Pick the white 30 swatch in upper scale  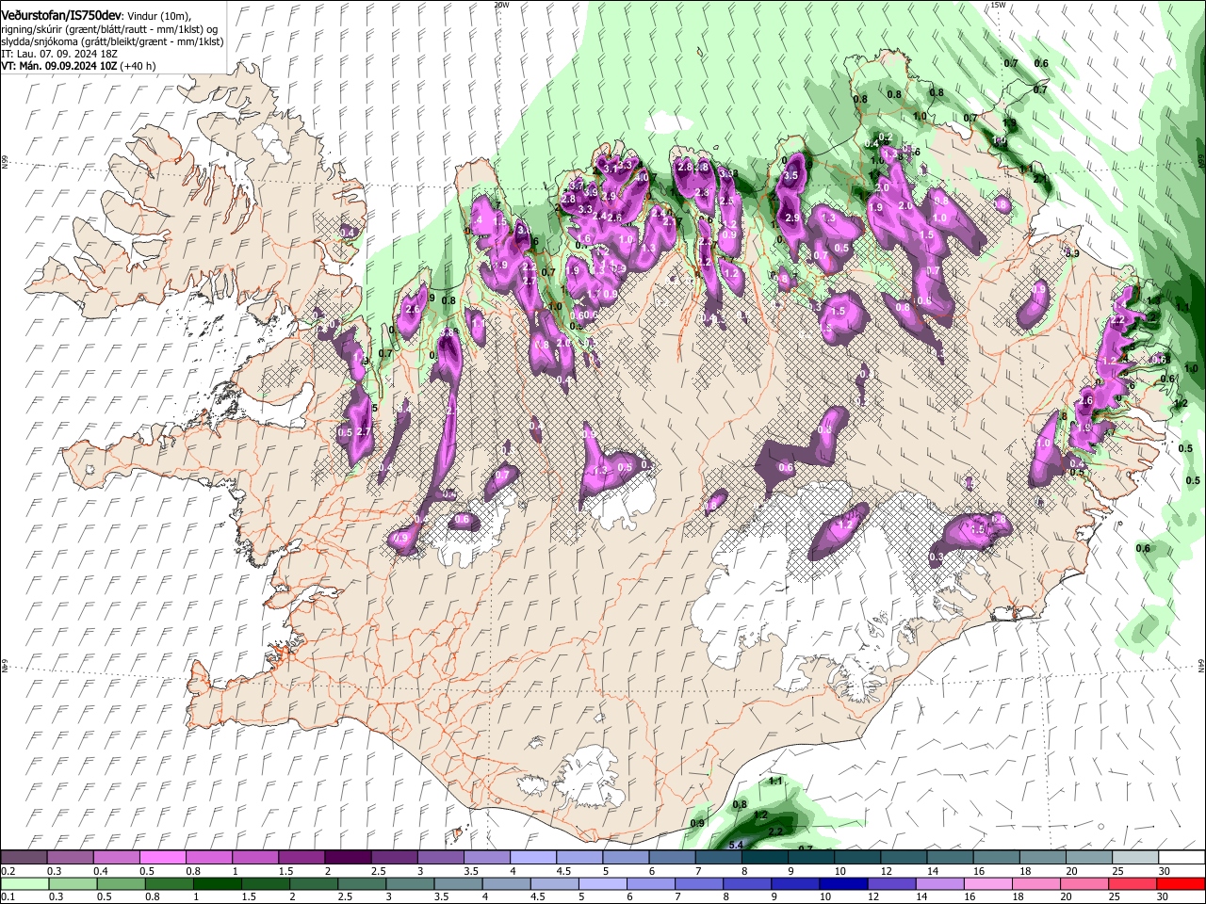tap(1182, 858)
